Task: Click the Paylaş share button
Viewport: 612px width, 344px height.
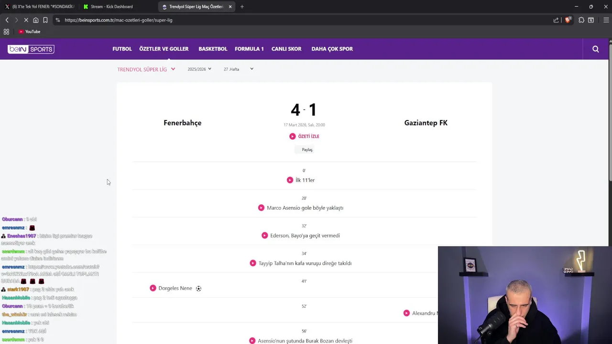Action: click(304, 150)
